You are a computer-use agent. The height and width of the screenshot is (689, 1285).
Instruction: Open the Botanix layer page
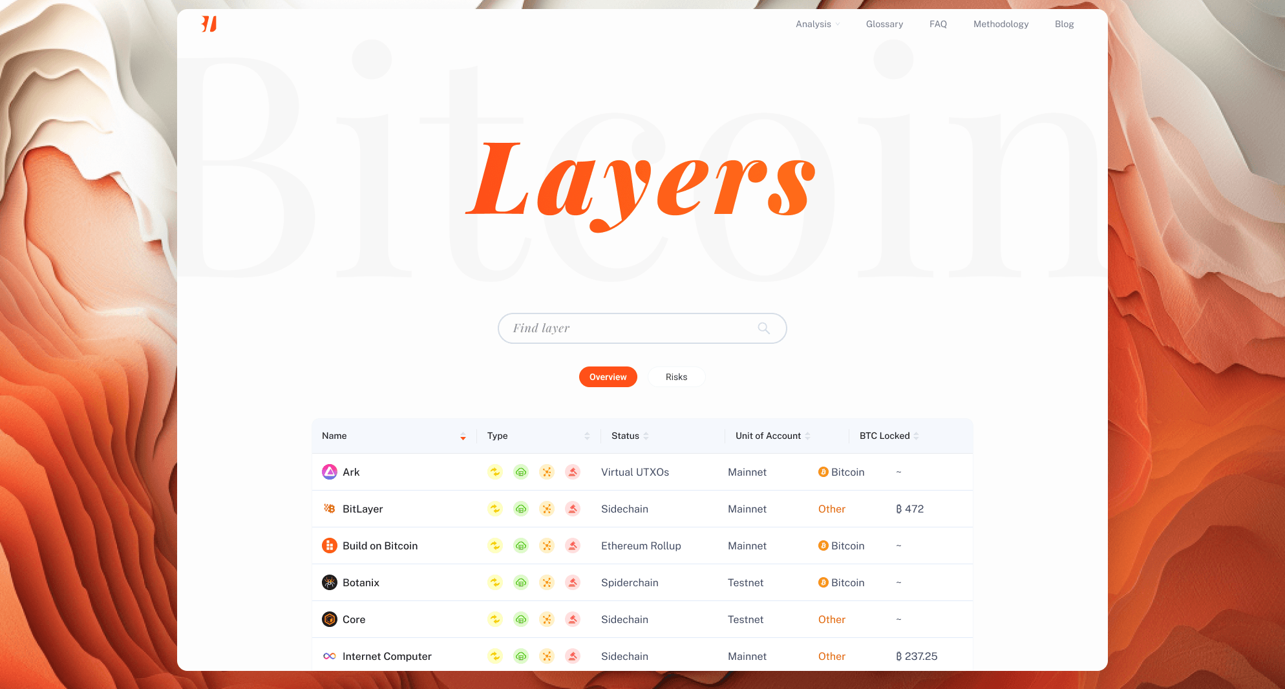pyautogui.click(x=361, y=582)
